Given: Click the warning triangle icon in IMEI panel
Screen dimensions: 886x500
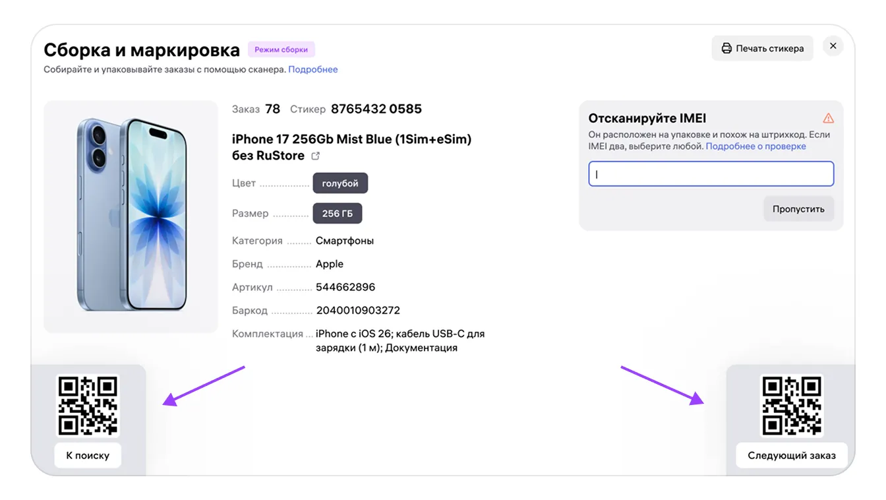Looking at the screenshot, I should point(829,119).
